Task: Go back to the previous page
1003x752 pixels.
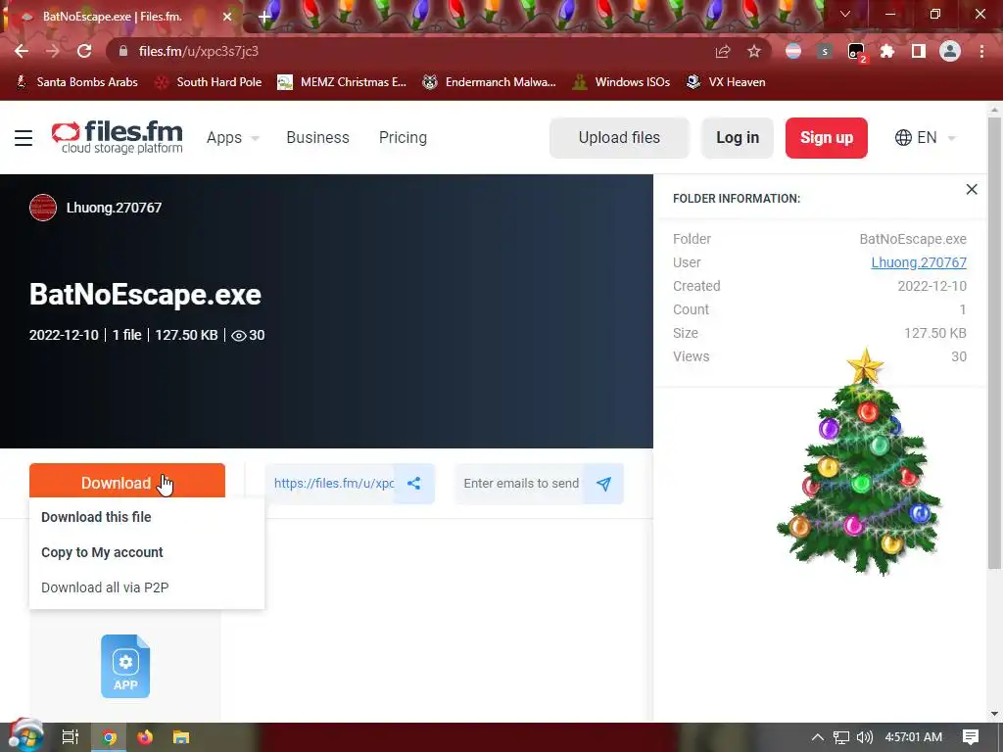Action: (22, 51)
